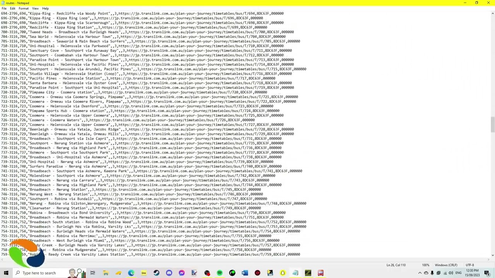This screenshot has height=278, width=495.
Task: Click the microphone tray icon
Action: (x=432, y=273)
